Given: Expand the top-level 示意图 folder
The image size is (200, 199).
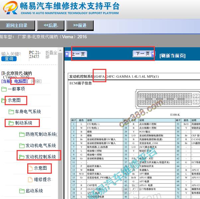Looking at the screenshot, I should pos(14,100).
